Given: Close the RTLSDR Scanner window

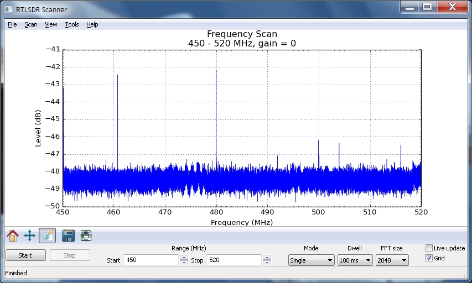Looking at the screenshot, I should (452, 7).
